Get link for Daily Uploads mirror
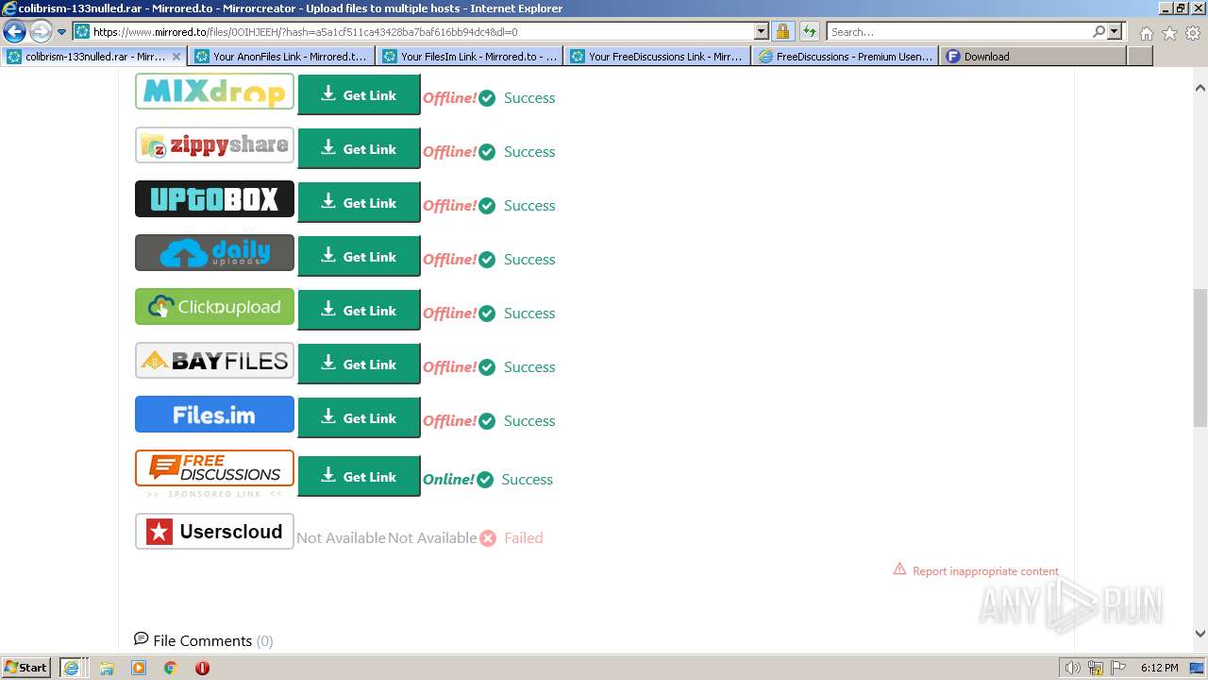Screen dimensions: 1208x680 coord(359,257)
